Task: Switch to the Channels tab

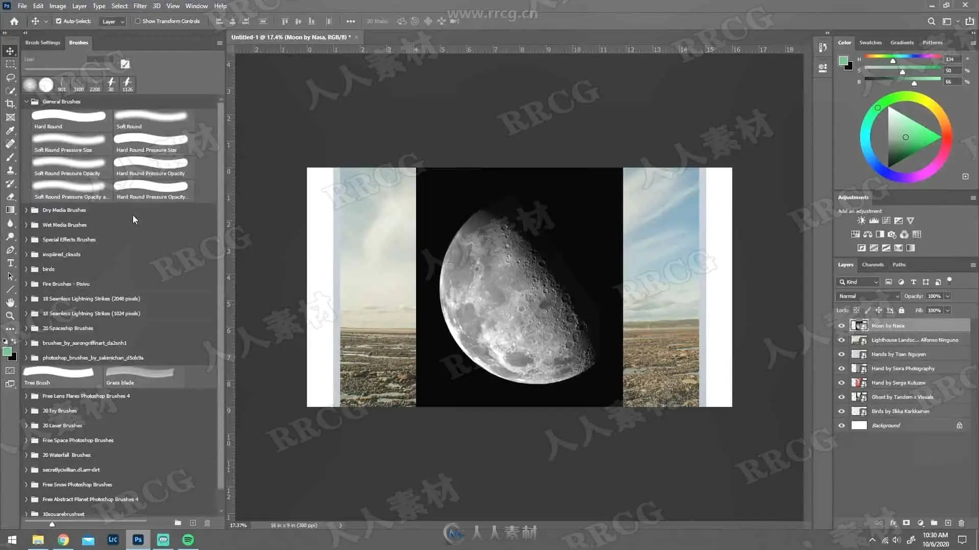Action: tap(872, 265)
